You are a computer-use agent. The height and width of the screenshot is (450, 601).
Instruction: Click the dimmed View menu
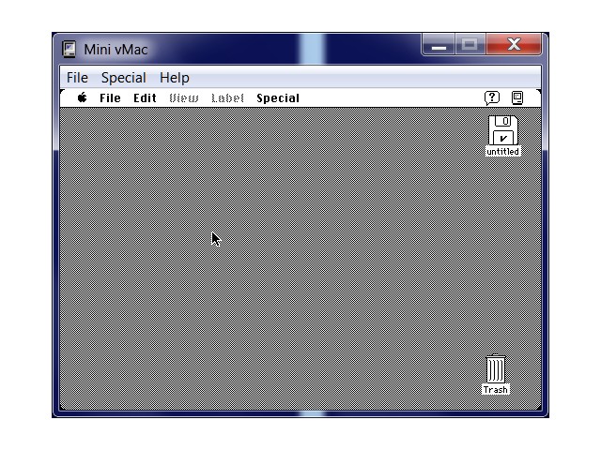[x=184, y=98]
